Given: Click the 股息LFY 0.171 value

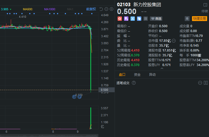Looking at the screenshot, I should coord(166,65).
